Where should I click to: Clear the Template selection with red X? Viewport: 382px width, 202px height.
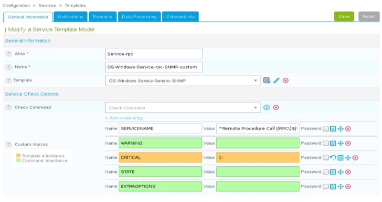point(286,81)
